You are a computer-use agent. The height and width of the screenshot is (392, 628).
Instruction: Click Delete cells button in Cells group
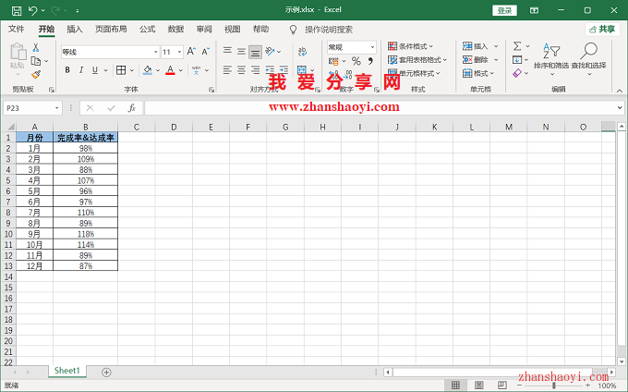[480, 60]
